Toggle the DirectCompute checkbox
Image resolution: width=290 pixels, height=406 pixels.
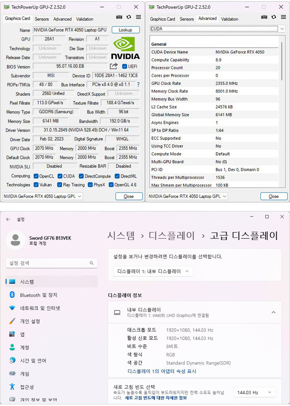click(x=81, y=176)
